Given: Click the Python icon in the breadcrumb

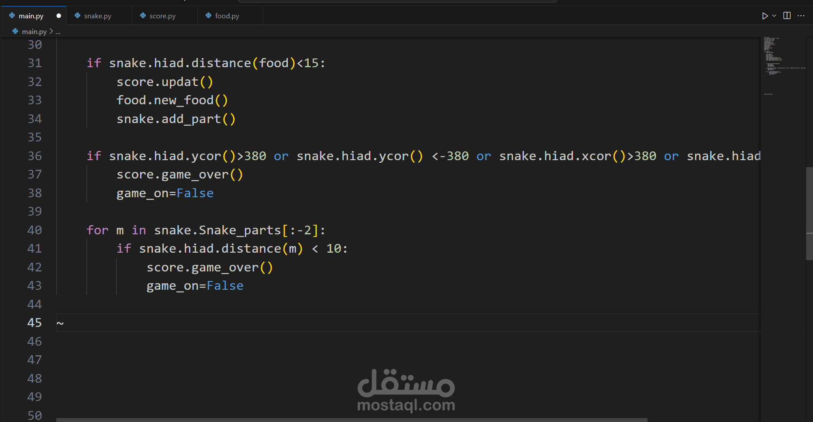Looking at the screenshot, I should 15,31.
